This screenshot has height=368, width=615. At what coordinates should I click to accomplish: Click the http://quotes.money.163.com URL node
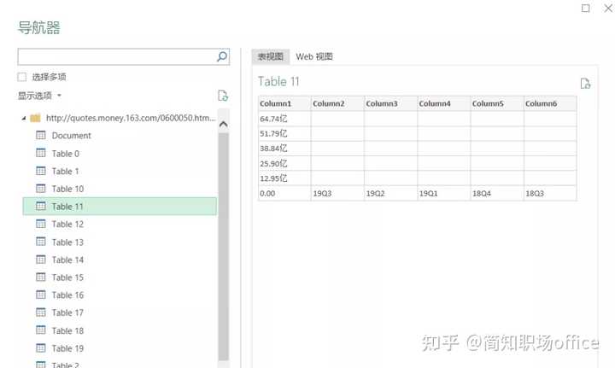pos(131,118)
